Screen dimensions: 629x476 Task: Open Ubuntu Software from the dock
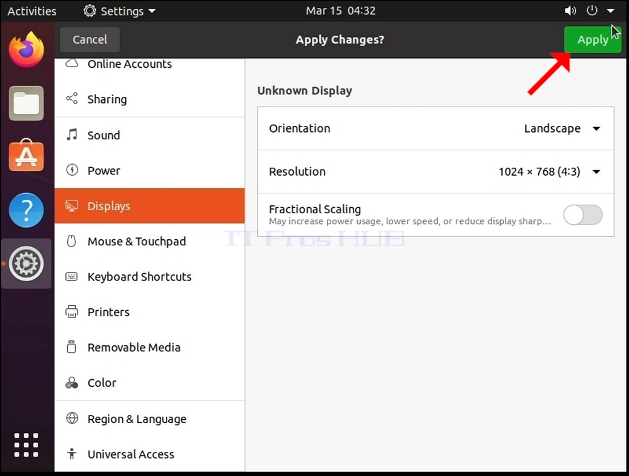27,155
